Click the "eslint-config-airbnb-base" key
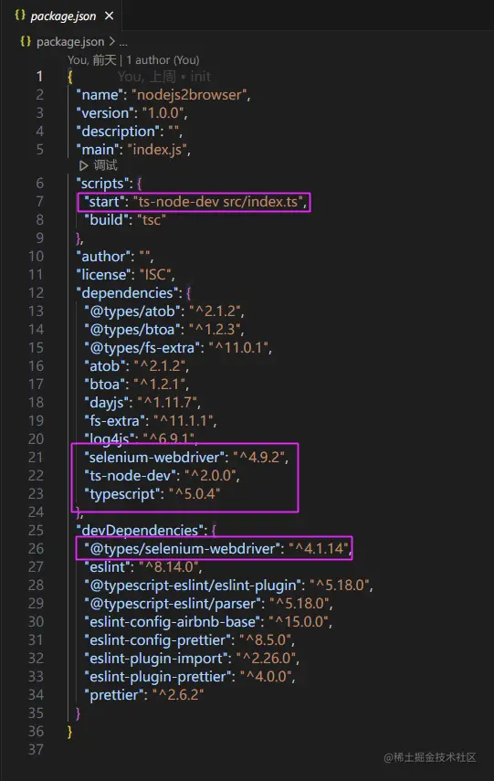 (174, 622)
